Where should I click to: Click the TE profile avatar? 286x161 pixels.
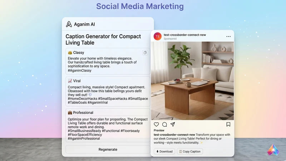pyautogui.click(x=158, y=36)
